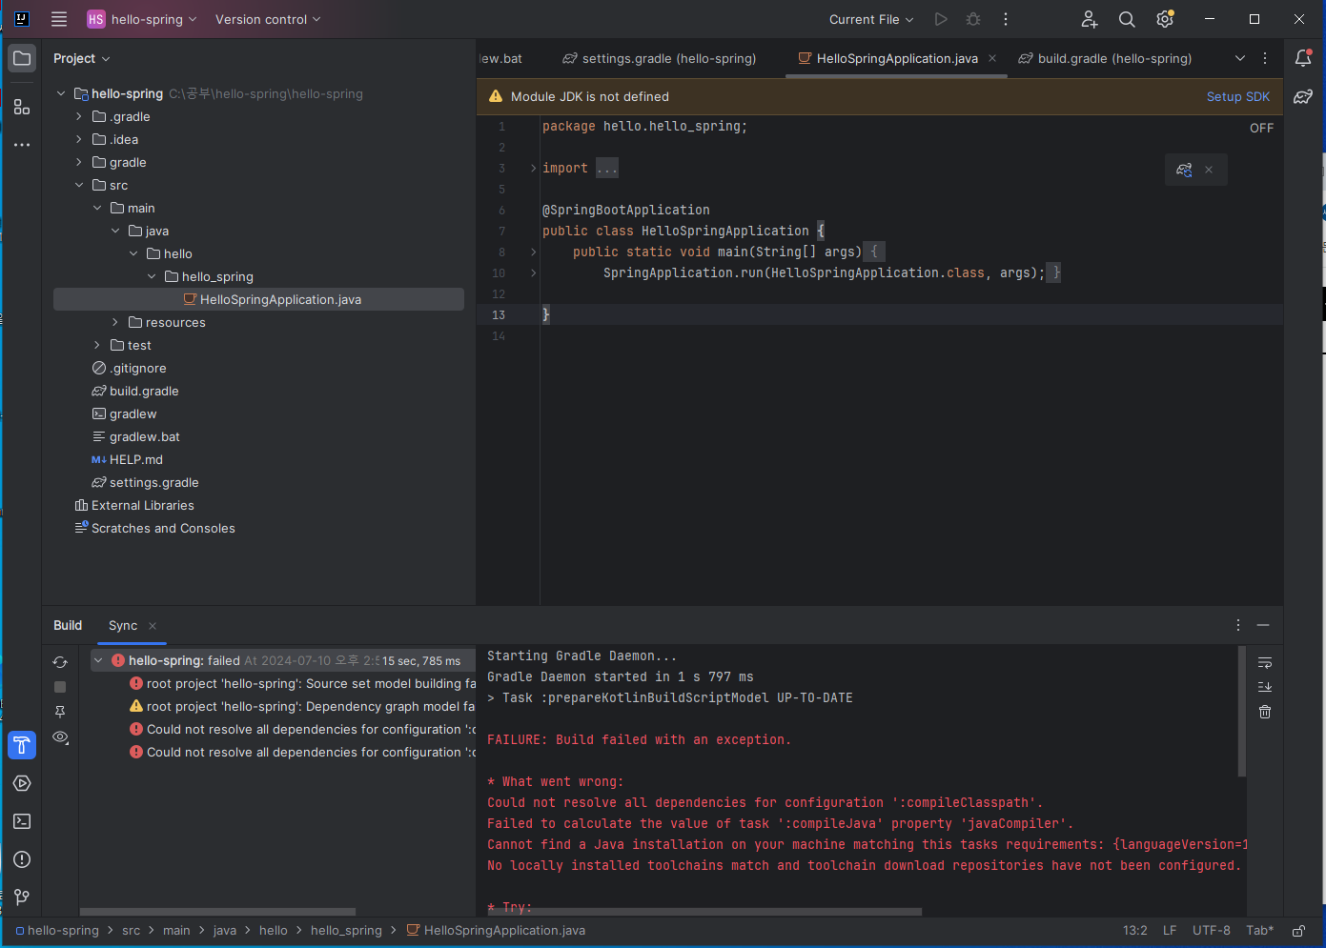Enable soft-wrap in build output

[1265, 662]
